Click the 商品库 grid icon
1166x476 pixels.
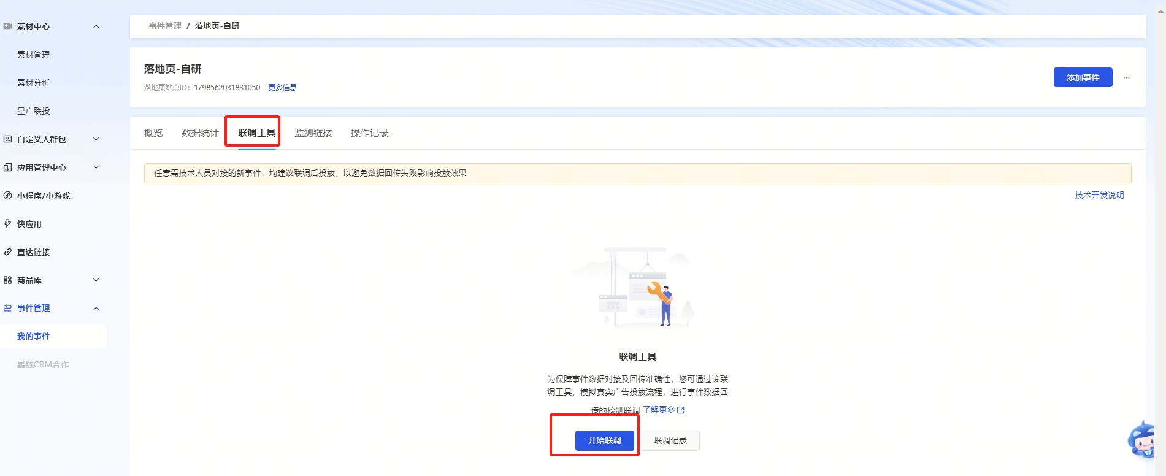[x=8, y=280]
